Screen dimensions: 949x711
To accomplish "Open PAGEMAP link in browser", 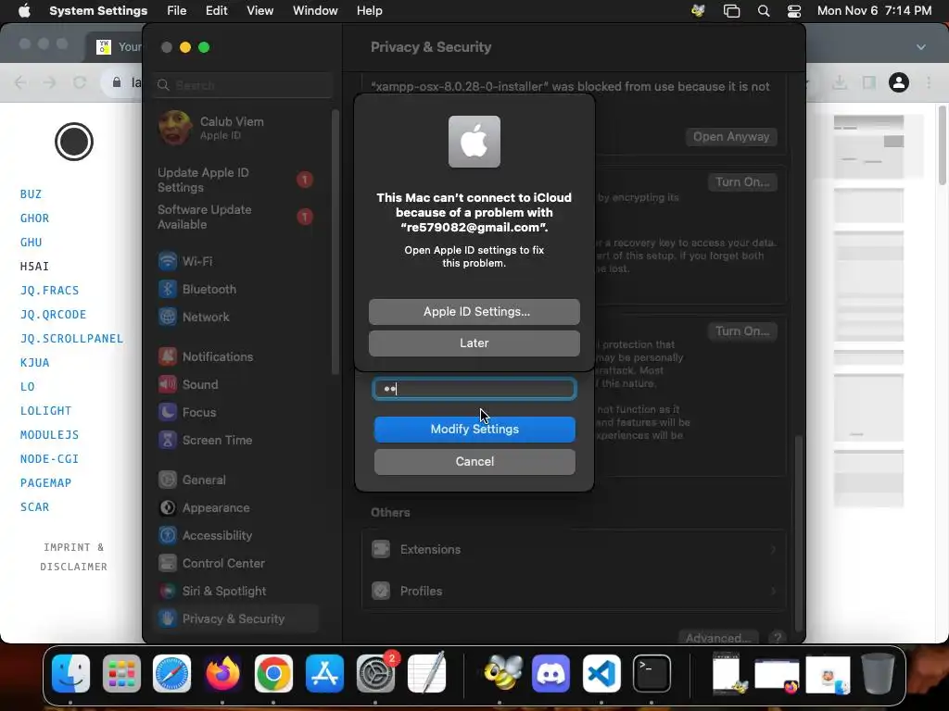I will 46,483.
